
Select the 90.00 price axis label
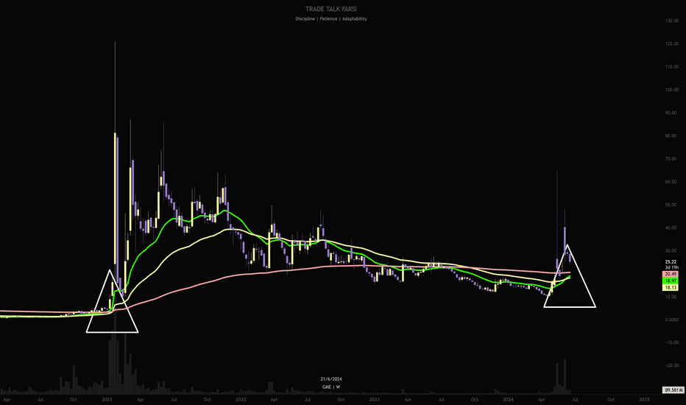(x=671, y=113)
